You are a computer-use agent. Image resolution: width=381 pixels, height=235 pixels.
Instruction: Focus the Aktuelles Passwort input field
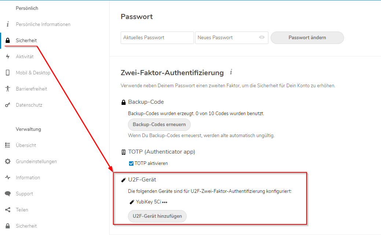[157, 38]
